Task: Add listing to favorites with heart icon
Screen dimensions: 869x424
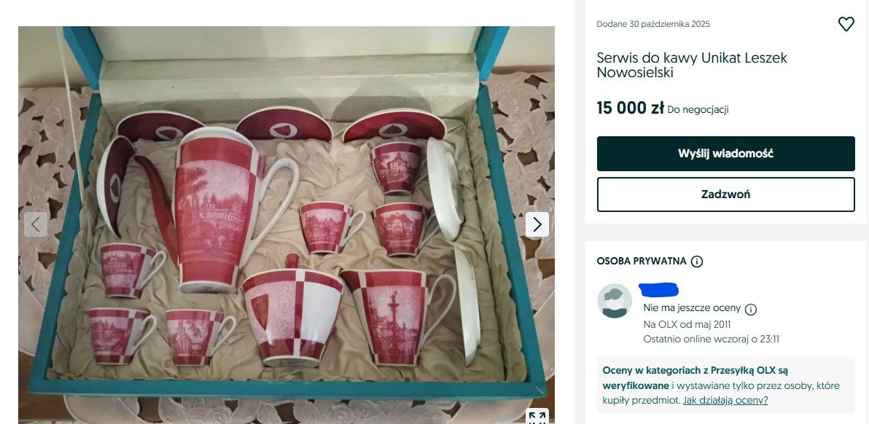Action: coord(846,23)
